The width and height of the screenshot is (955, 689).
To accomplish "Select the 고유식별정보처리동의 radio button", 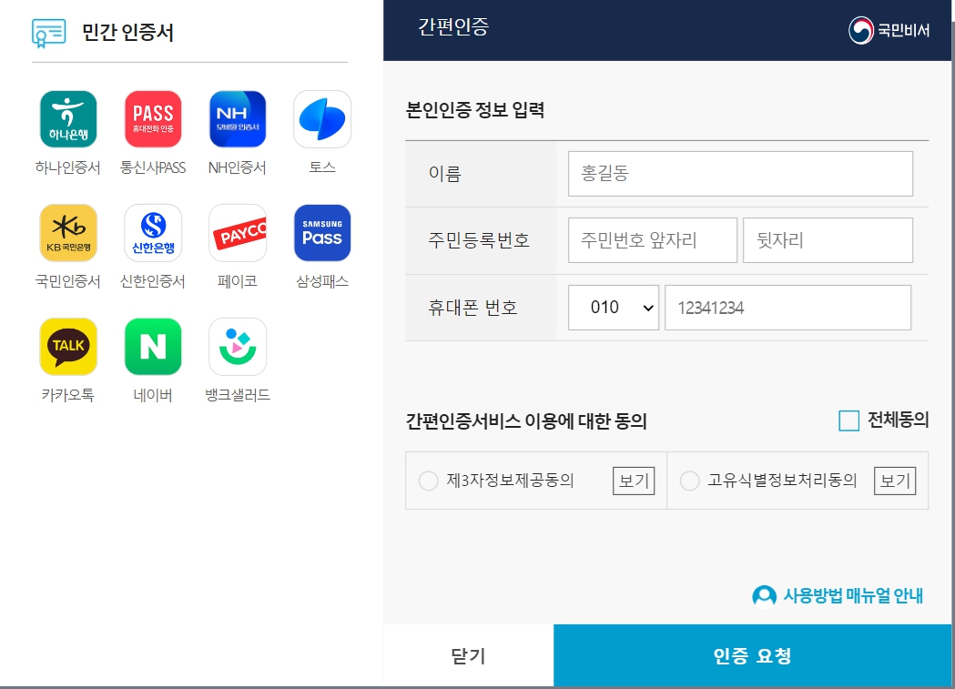I will click(x=689, y=481).
